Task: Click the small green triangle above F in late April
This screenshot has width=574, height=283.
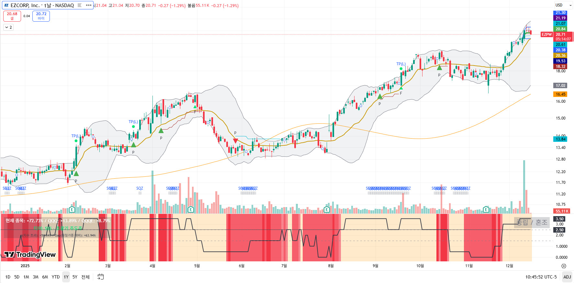Action: [x=195, y=107]
